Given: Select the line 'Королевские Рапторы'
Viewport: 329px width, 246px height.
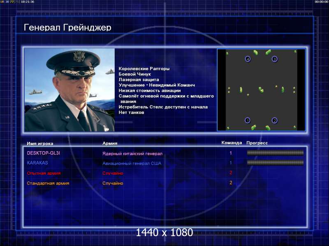Looking at the screenshot, I should coord(144,68).
